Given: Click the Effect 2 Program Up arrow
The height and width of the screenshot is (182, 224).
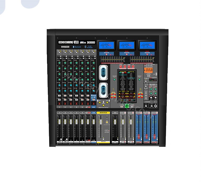Looking at the screenshot, I should click(x=133, y=67).
